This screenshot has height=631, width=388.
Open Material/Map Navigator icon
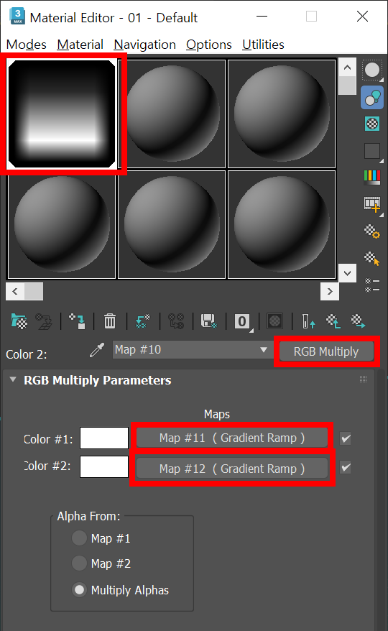coord(372,285)
